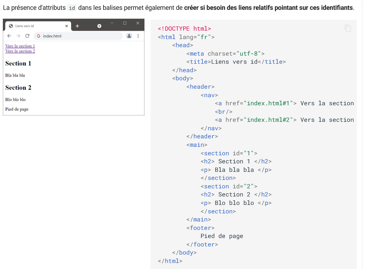Screen dimensions: 378x269
Task: Follow the 'Vers la section 2' link
Action: click(x=20, y=51)
